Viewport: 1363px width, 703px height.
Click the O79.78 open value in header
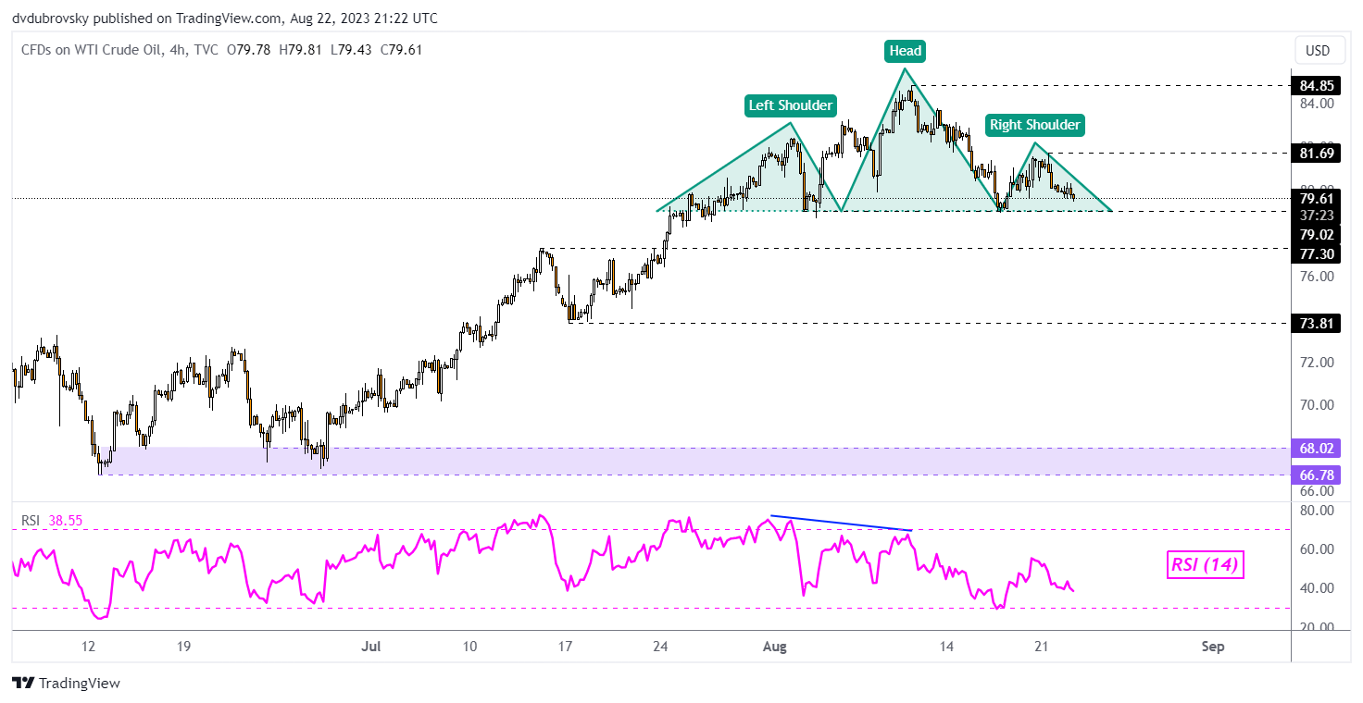pos(249,50)
